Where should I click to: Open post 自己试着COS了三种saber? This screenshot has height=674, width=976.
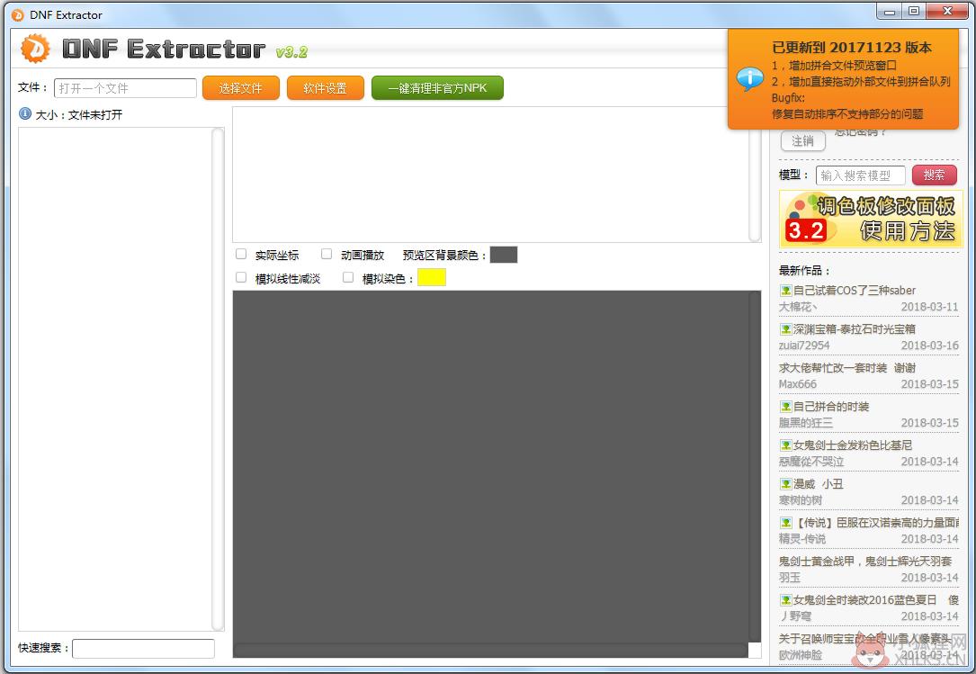point(854,291)
